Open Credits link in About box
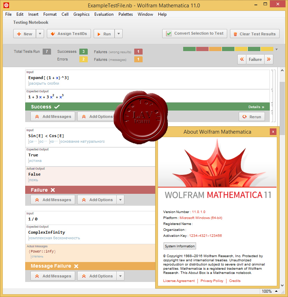Viewport: 288px width, 297px height. (x=235, y=281)
